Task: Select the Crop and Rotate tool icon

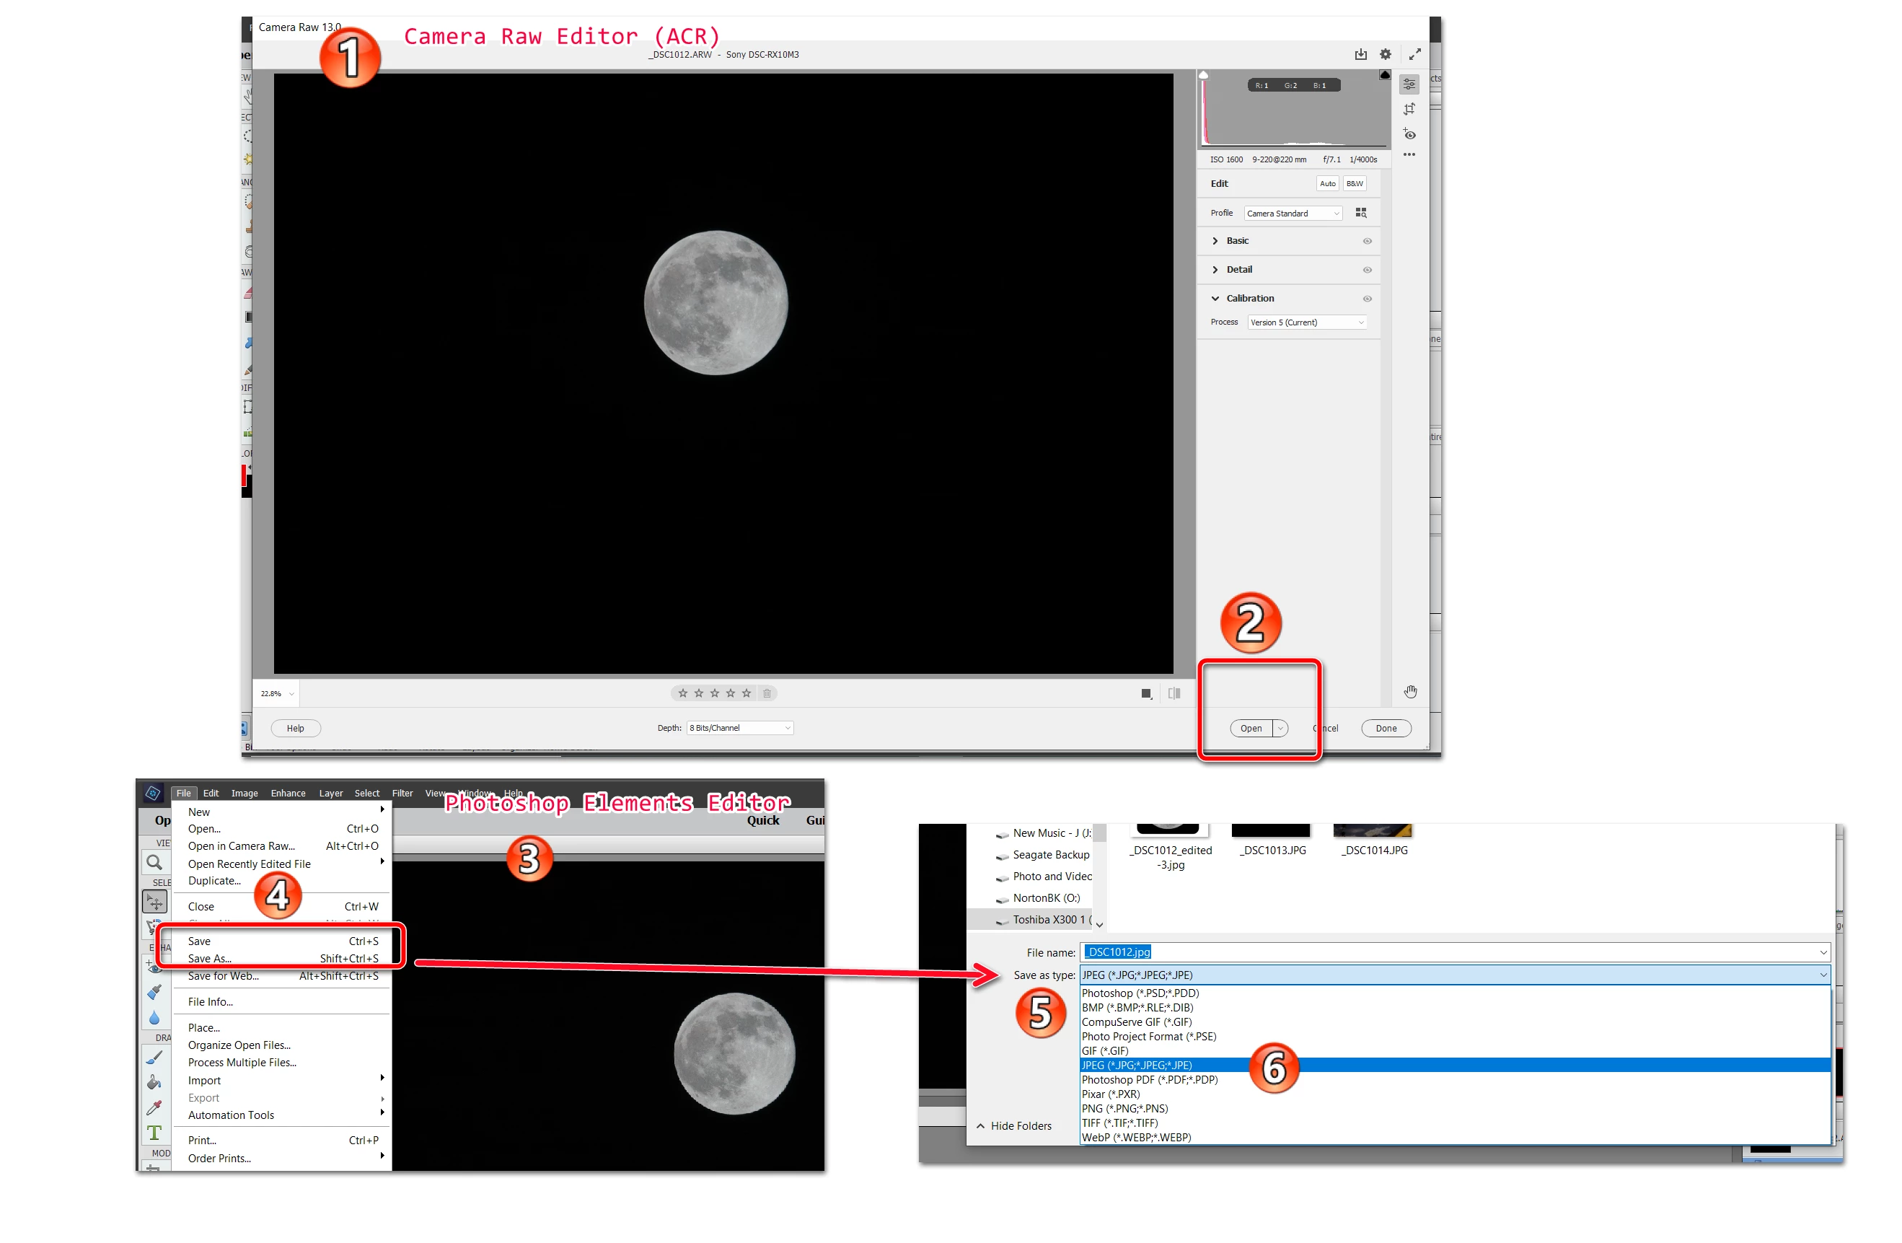Action: point(1409,109)
